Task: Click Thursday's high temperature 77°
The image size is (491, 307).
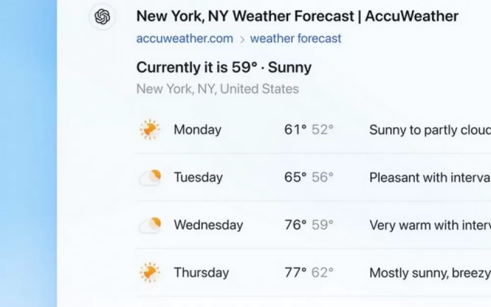Action: pyautogui.click(x=295, y=273)
